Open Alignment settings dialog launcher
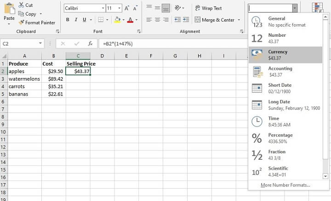Screen dimensions: 331x201 [242, 31]
